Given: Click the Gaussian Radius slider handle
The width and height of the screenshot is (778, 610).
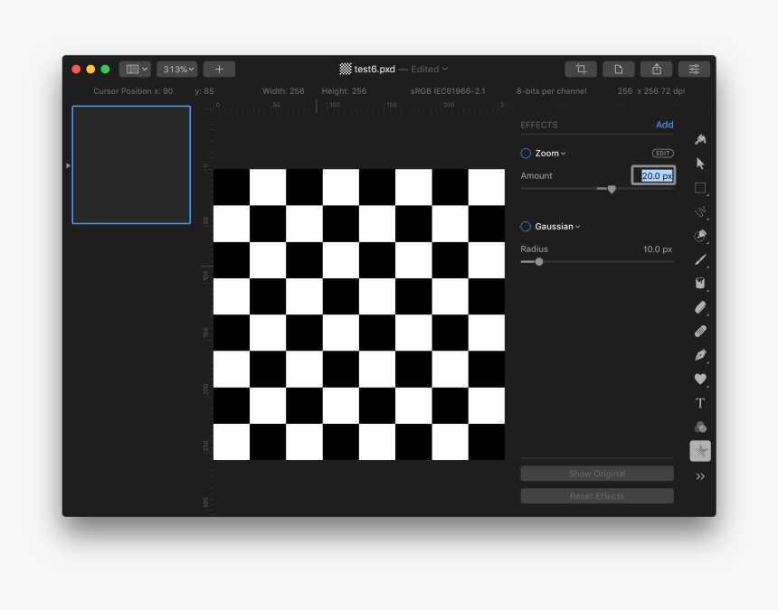Looking at the screenshot, I should (539, 262).
